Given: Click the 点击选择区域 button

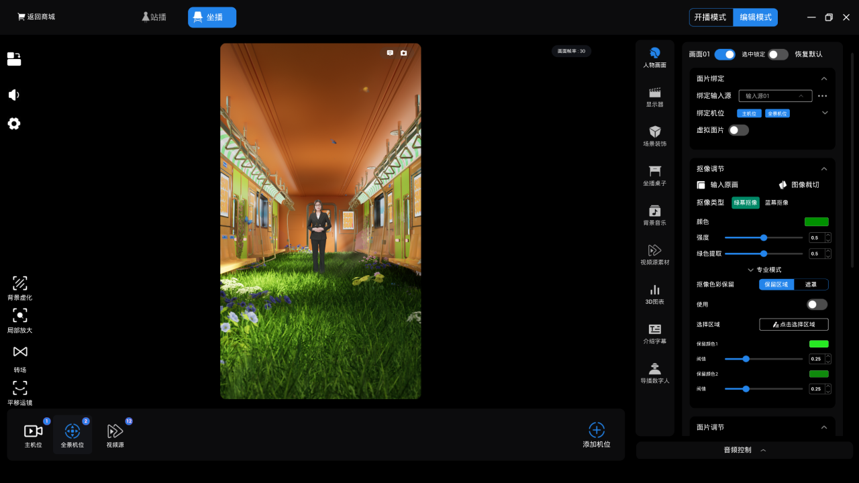Looking at the screenshot, I should point(794,325).
